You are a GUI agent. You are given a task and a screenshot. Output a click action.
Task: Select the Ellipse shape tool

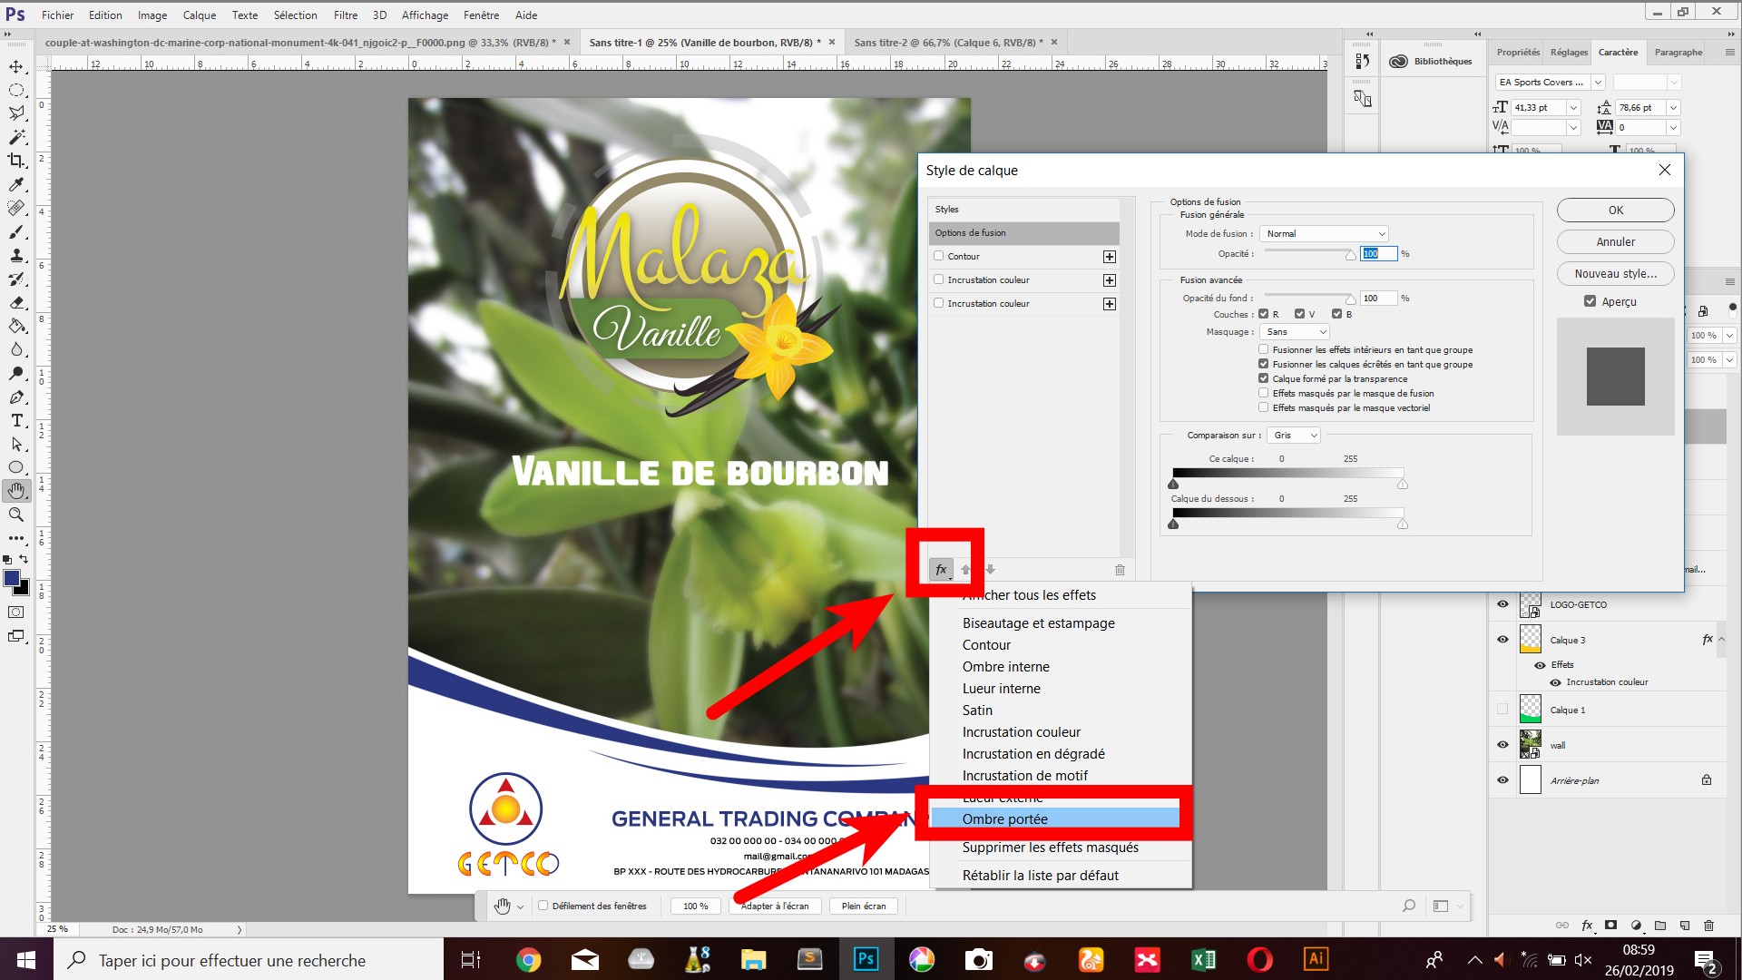[16, 467]
